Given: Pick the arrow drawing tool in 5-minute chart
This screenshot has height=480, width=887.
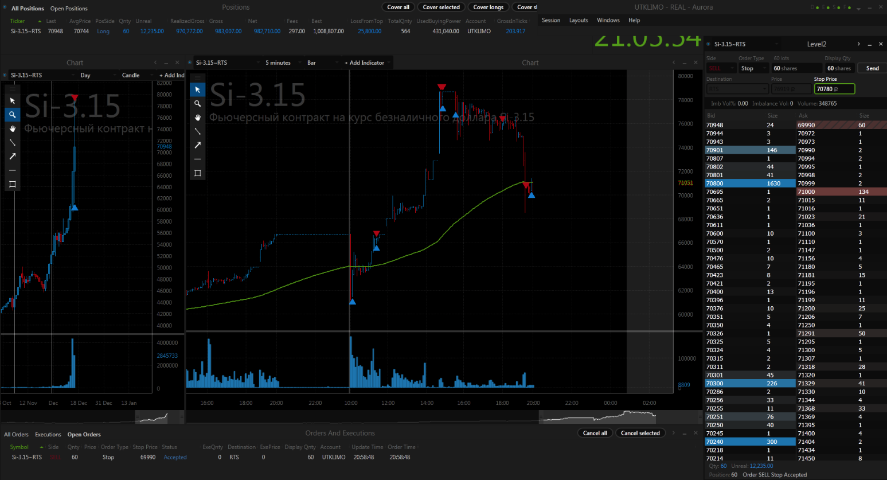Looking at the screenshot, I should 198,145.
